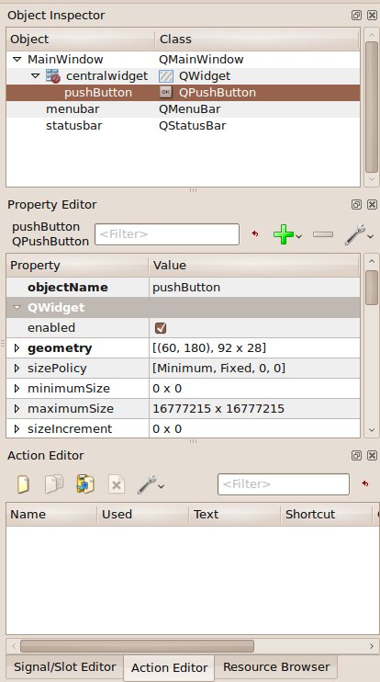
Task: Click green plus to add dynamic property
Action: (x=287, y=234)
